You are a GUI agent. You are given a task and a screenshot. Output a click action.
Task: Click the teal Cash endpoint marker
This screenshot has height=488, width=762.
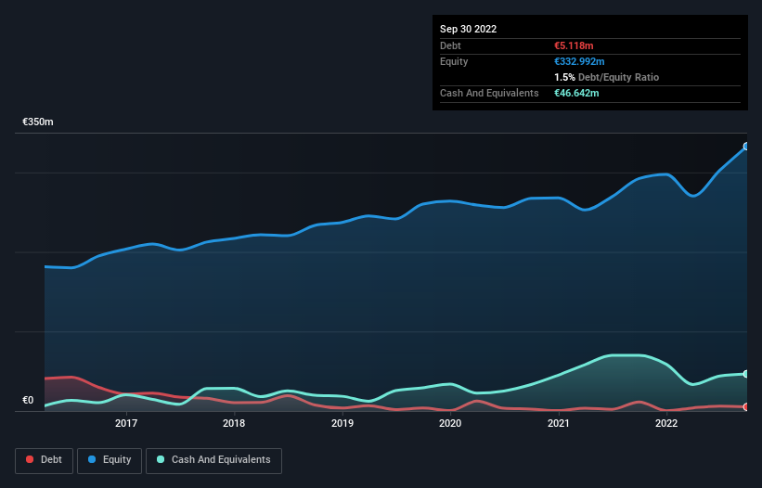tap(745, 374)
